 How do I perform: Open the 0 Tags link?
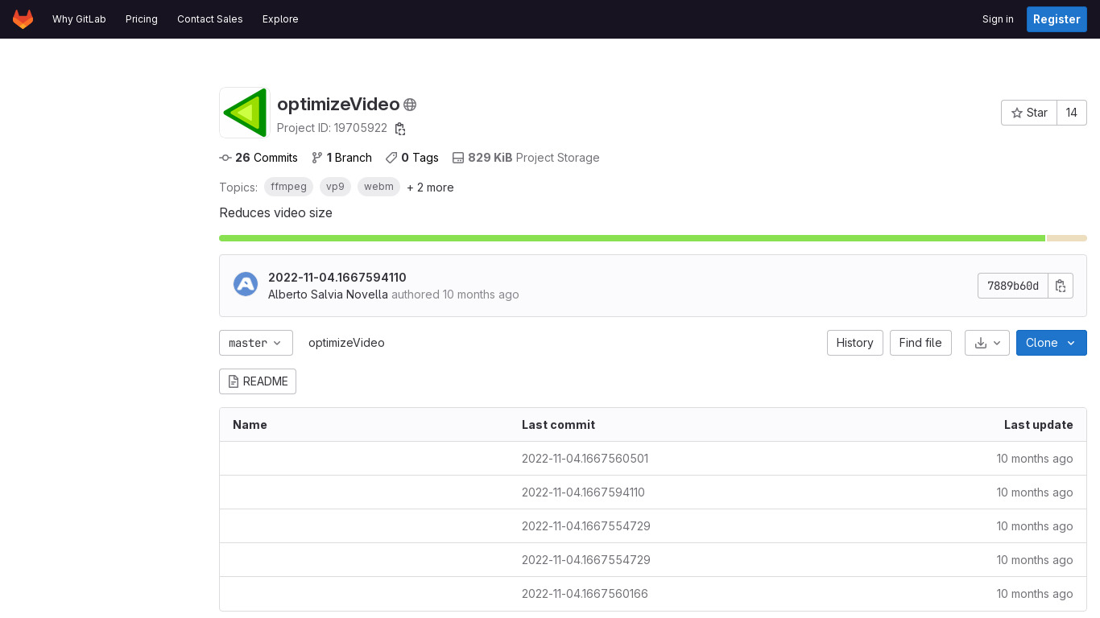(x=412, y=158)
